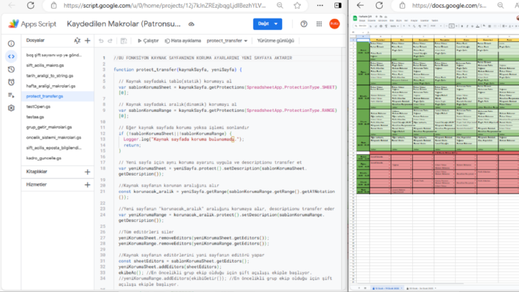Save the project with the floppy icon
Image resolution: width=519 pixels, height=292 pixels.
(x=124, y=41)
